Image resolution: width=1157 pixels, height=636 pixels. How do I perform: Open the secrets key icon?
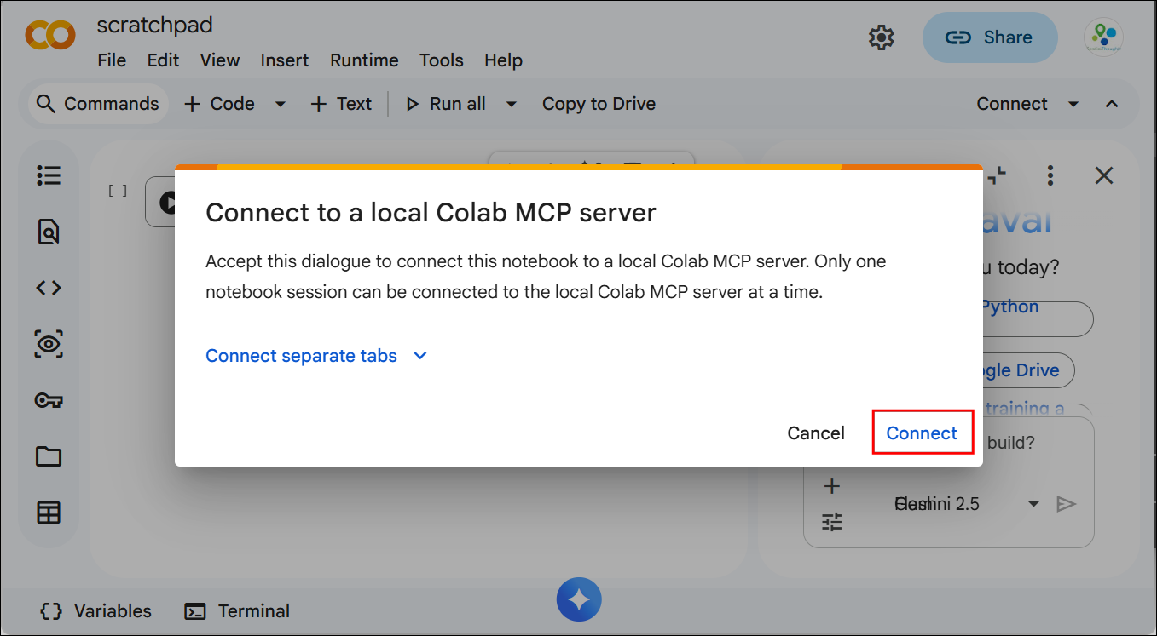[x=49, y=400]
